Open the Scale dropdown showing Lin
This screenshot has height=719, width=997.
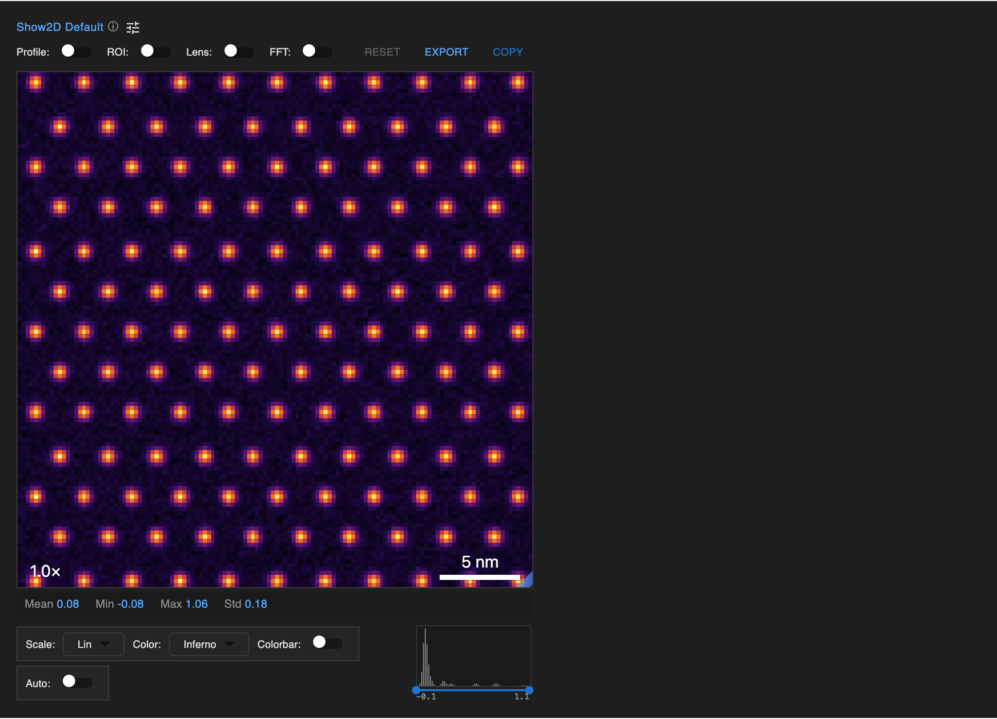[x=93, y=644]
